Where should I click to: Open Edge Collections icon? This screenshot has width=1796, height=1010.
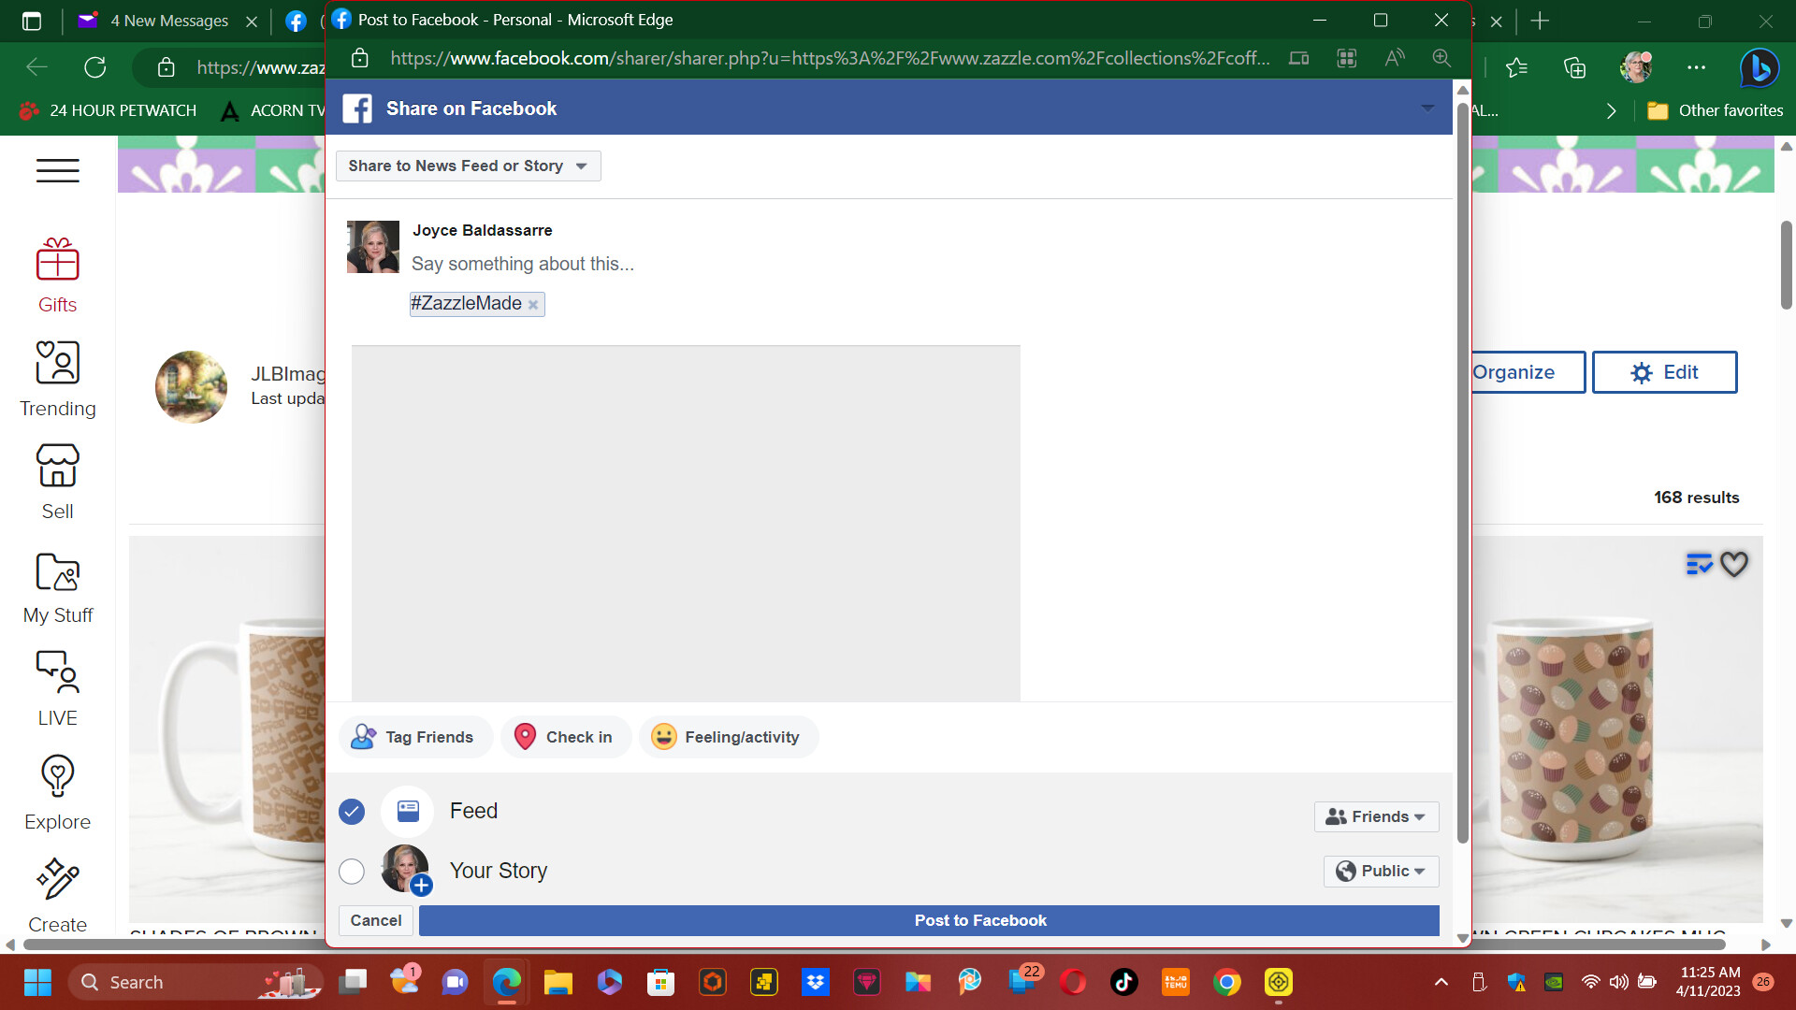(x=1574, y=67)
